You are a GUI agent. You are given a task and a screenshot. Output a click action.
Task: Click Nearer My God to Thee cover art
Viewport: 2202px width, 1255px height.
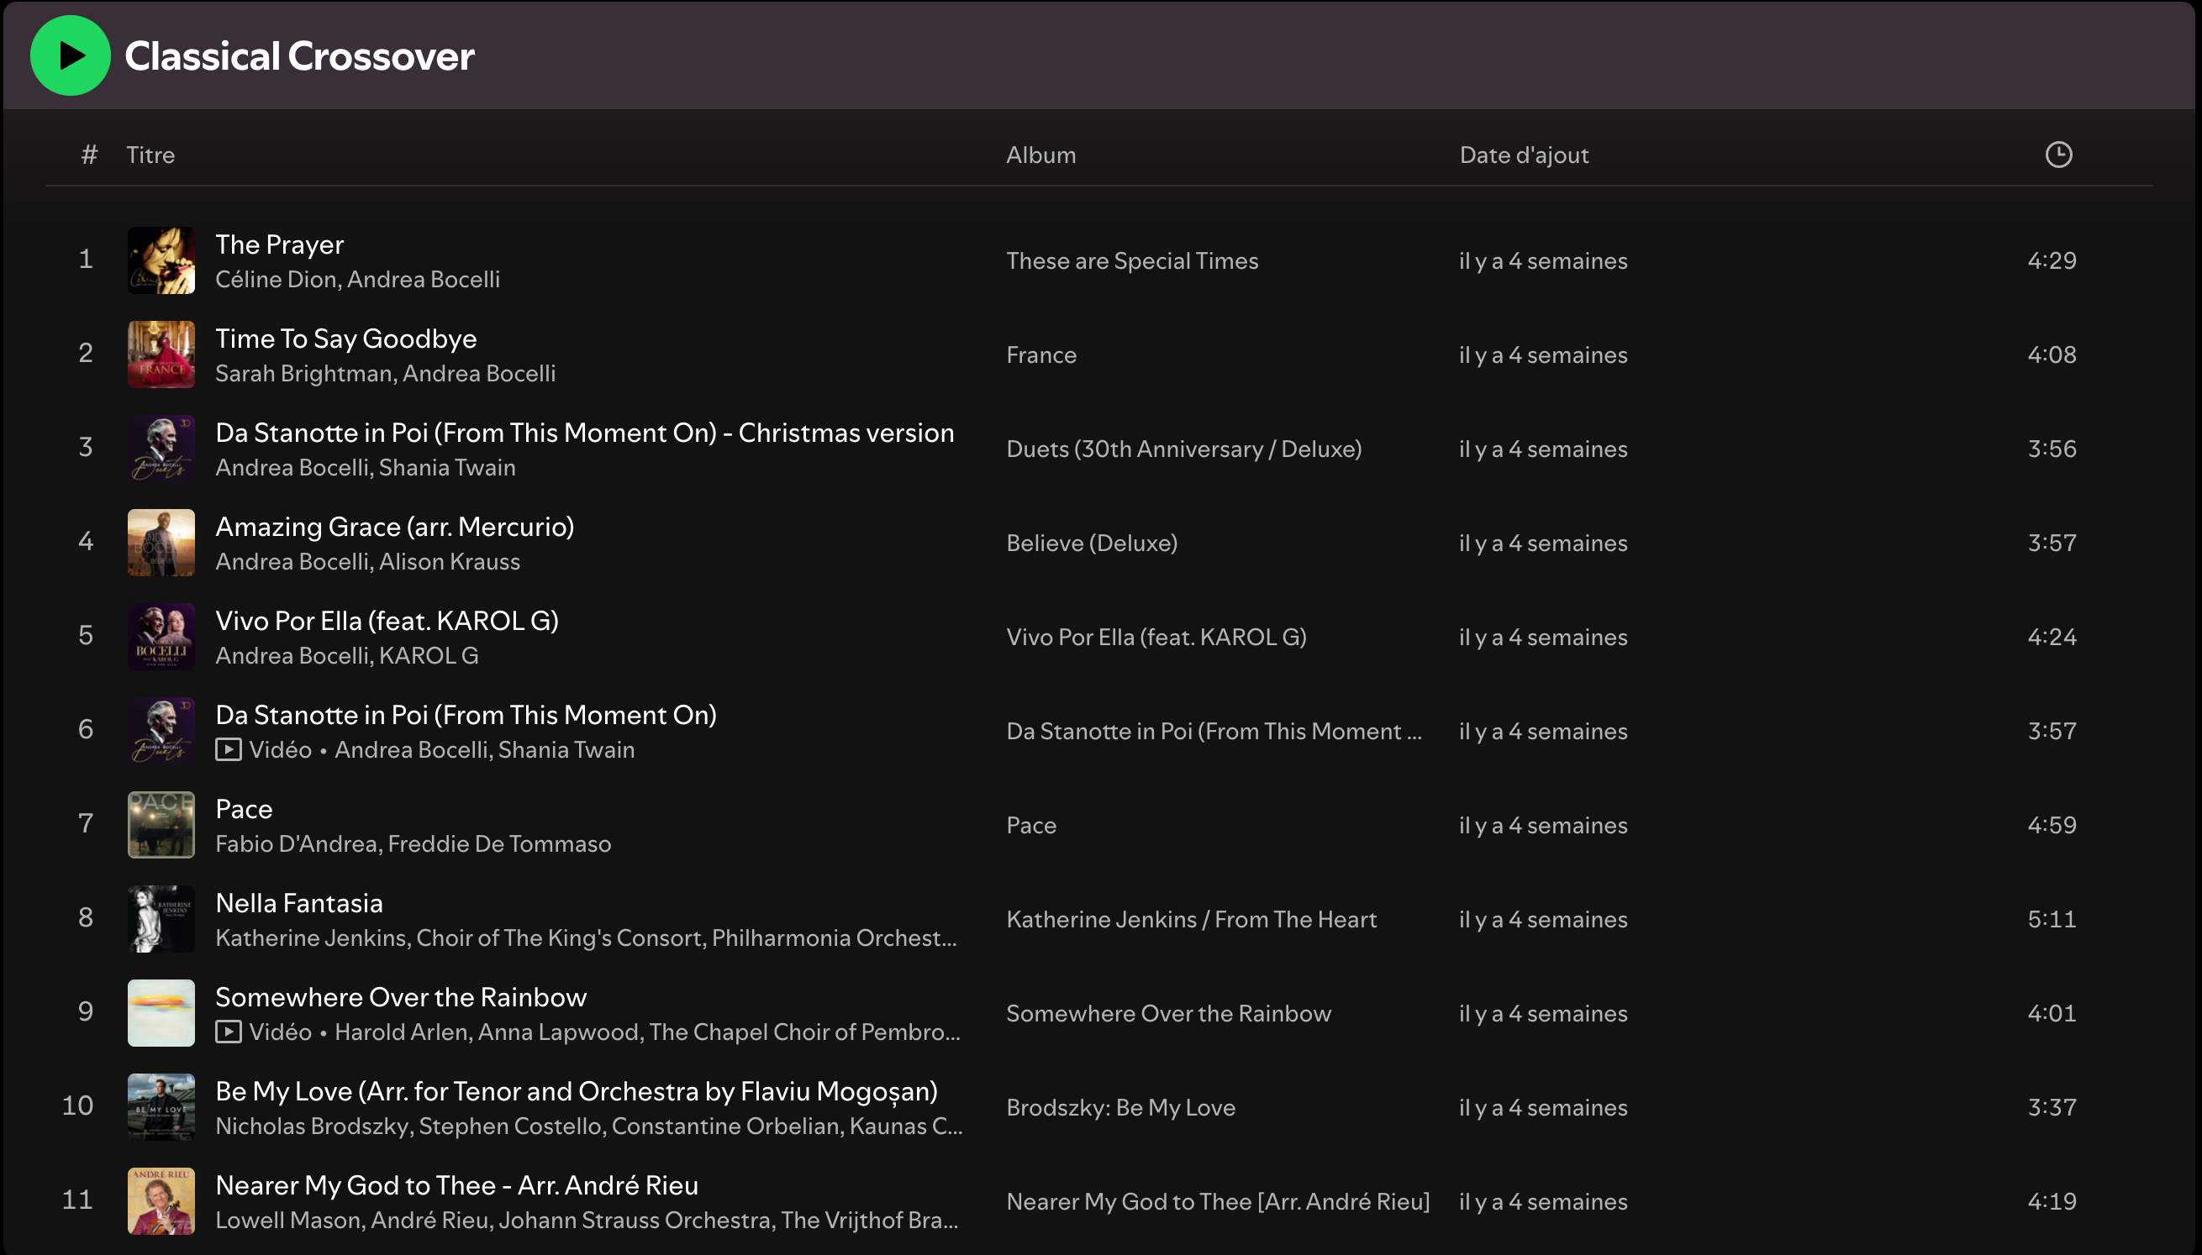161,1200
